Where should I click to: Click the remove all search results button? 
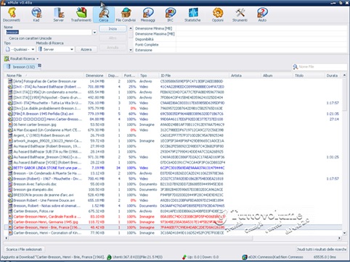coord(322,249)
